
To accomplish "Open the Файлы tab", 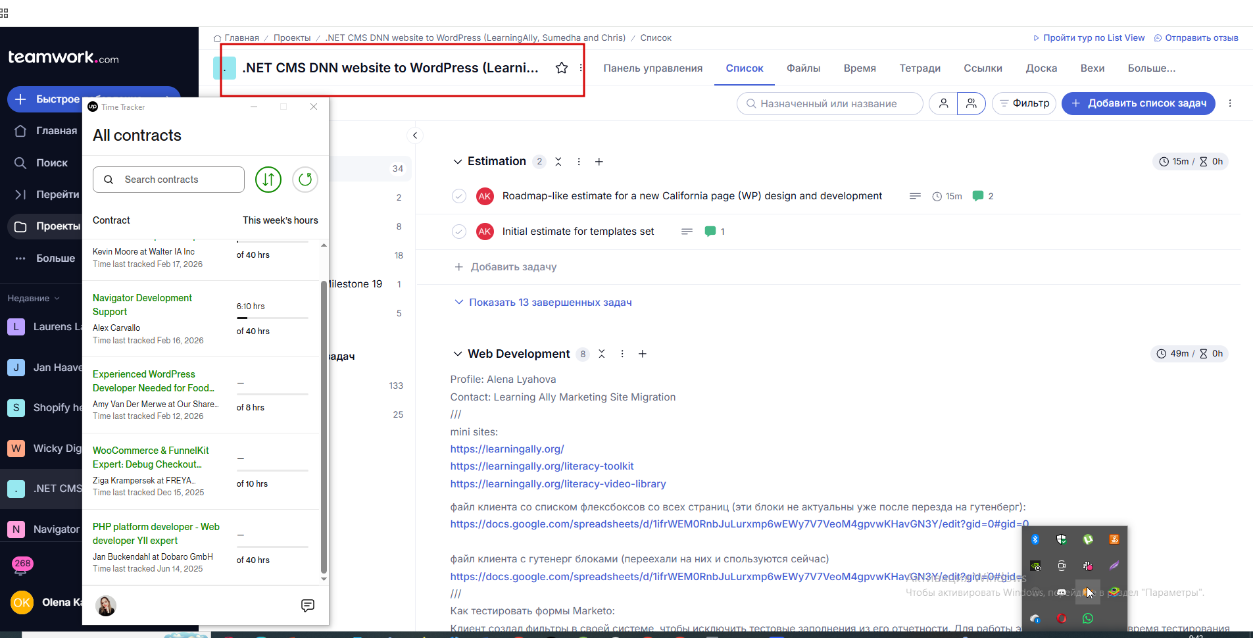I will pyautogui.click(x=804, y=68).
